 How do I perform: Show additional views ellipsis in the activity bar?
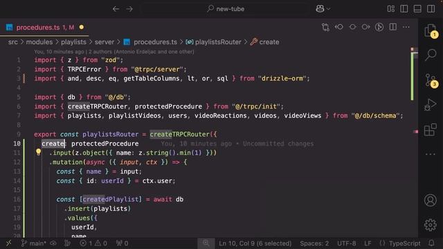(431, 154)
